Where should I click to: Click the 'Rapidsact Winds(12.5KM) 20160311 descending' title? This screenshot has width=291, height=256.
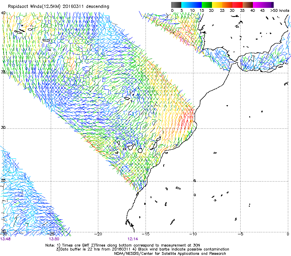[x=59, y=7]
